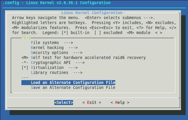188x120 pixels.
Task: Click the --- separator row above Load
Action: [x=25, y=78]
